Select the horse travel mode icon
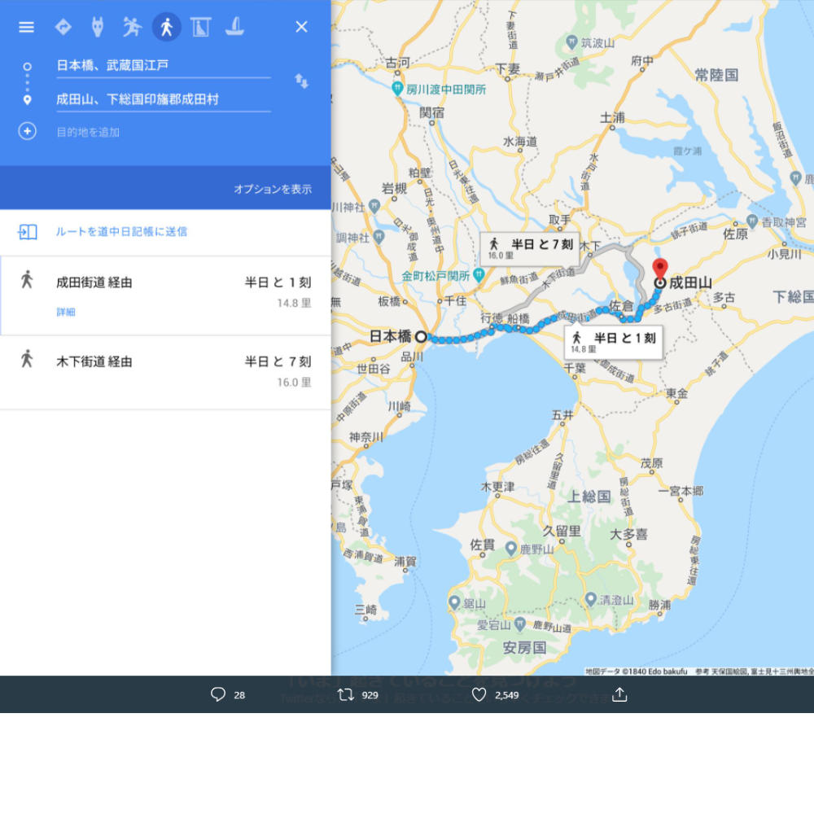Screen dimensions: 814x814 [x=97, y=27]
